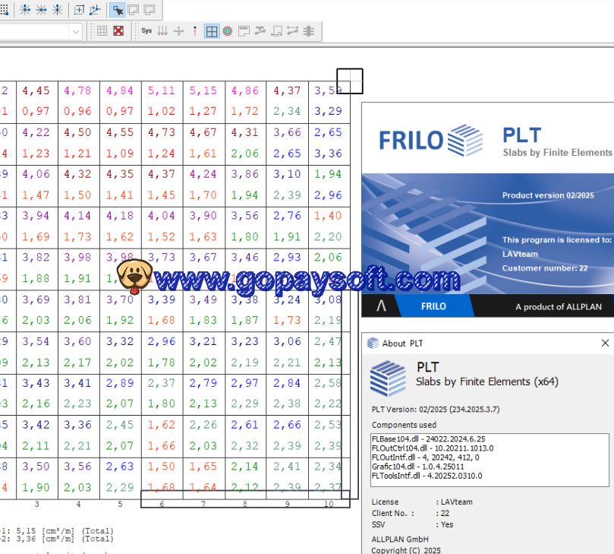The height and width of the screenshot is (554, 614).
Task: Click the gray mesh grid icon
Action: pos(102,31)
